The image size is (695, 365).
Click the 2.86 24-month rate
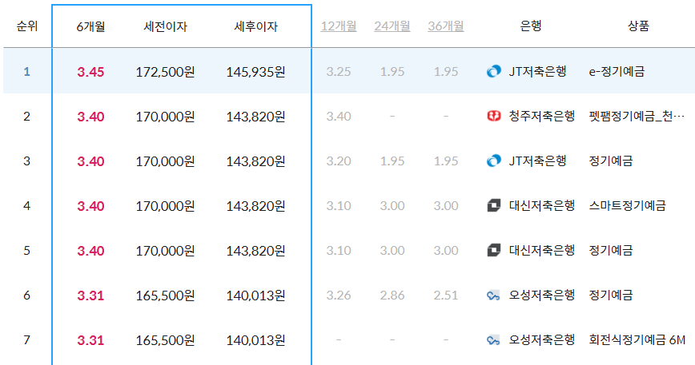coord(392,296)
